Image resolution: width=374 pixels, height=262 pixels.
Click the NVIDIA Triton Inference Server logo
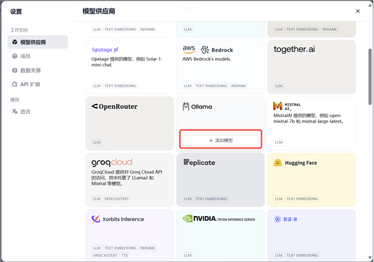click(x=219, y=218)
